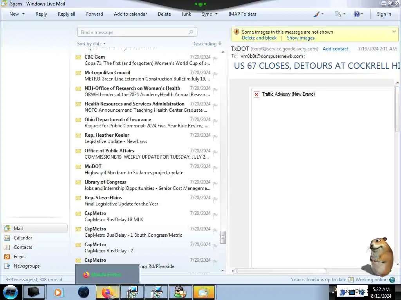Open the Menus icon dropdown

(x=340, y=14)
